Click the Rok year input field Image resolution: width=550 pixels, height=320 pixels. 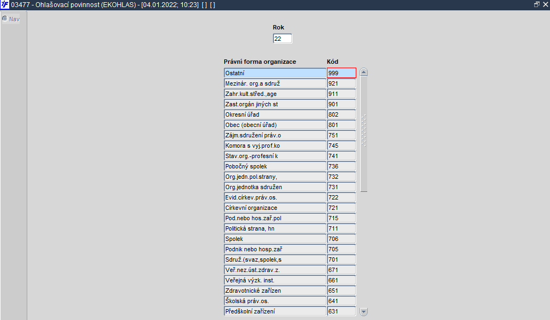(x=282, y=39)
